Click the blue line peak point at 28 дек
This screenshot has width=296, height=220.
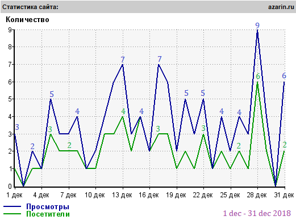click(x=257, y=30)
